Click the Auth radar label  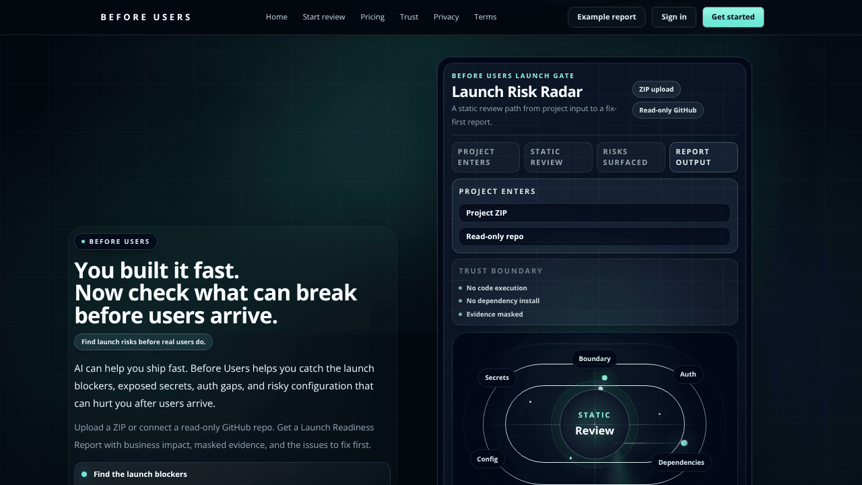click(688, 374)
